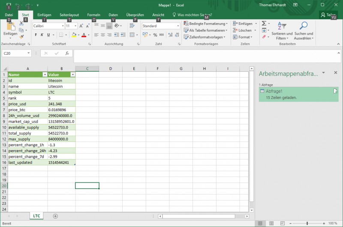Viewport: 343px width, 227px height.
Task: Open Zellenformatvorlagen dropdown
Action: tap(205, 37)
